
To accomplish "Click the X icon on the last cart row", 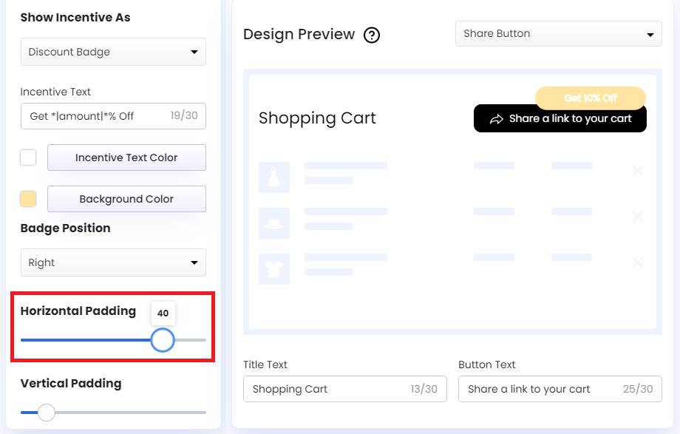I will click(637, 262).
